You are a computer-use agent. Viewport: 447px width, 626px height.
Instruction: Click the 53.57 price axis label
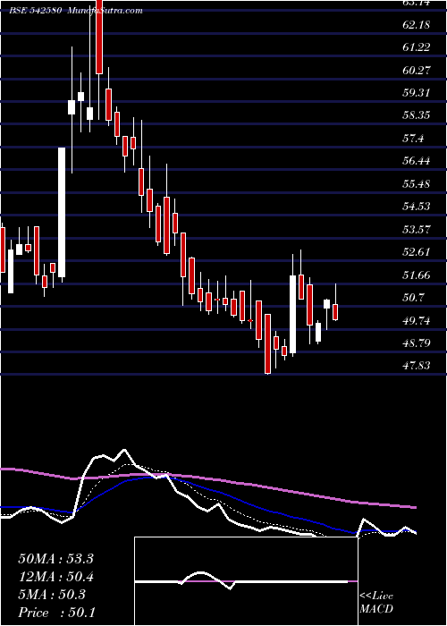click(x=417, y=230)
